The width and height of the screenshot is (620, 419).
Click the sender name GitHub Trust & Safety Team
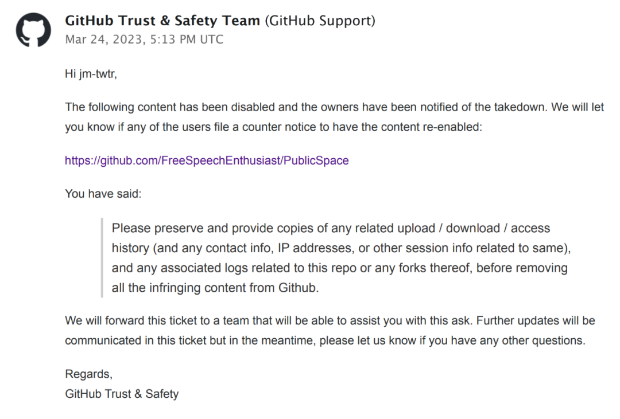click(162, 21)
